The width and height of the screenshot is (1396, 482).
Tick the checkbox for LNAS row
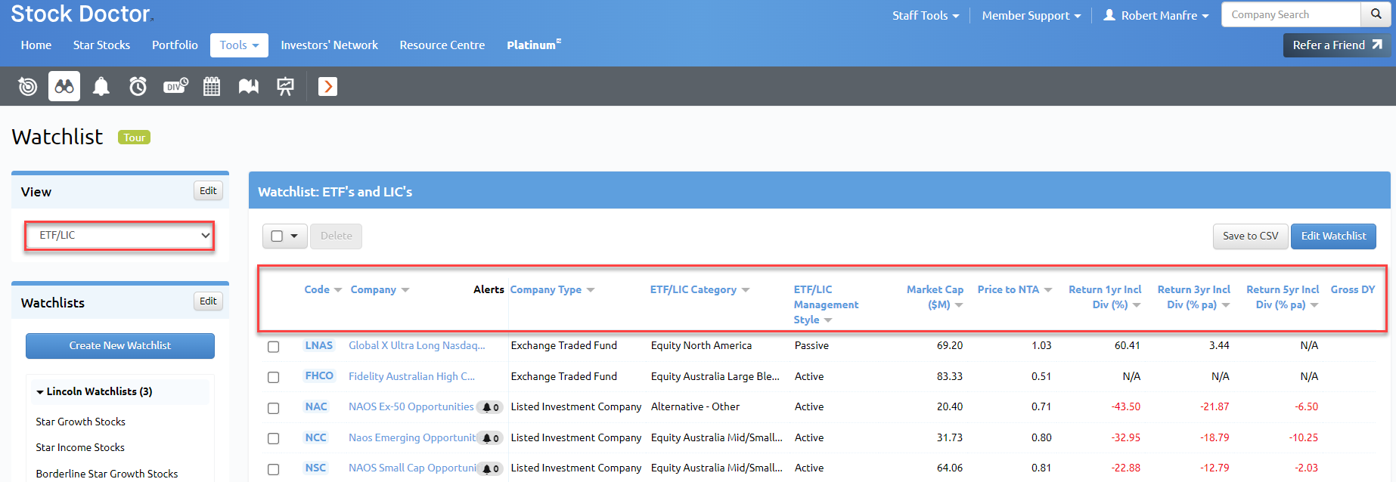pos(274,347)
